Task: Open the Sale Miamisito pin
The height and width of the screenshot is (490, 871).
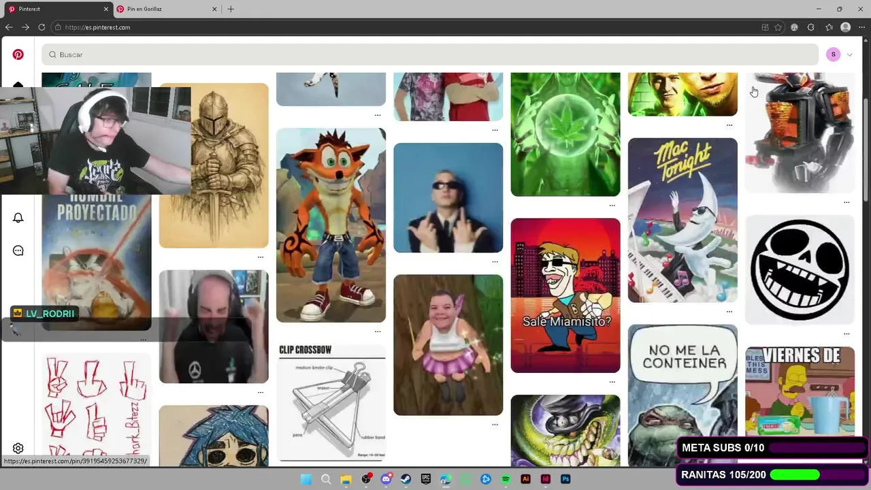Action: click(565, 295)
